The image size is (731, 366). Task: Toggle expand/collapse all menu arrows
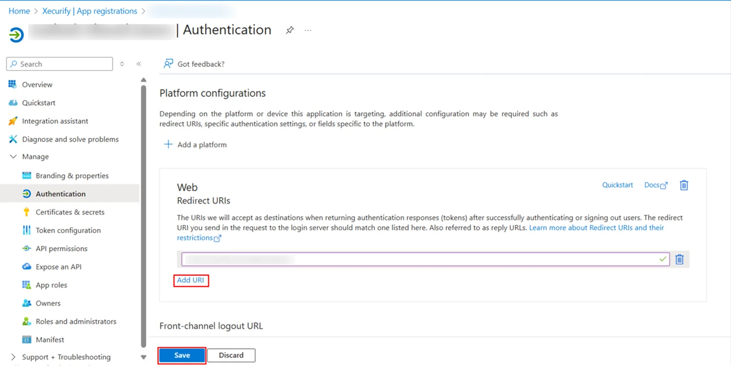coord(122,64)
